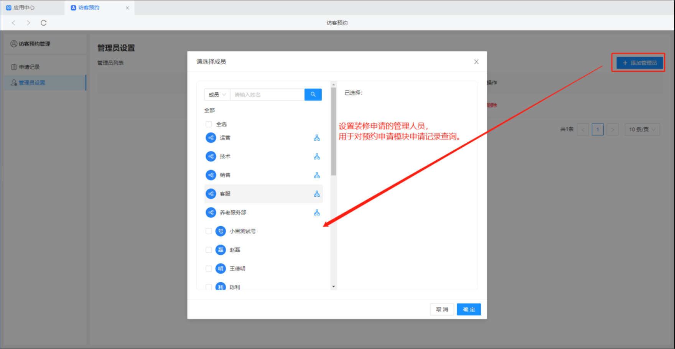Check the 全选 select-all checkbox
Viewport: 675px width, 349px height.
(209, 124)
